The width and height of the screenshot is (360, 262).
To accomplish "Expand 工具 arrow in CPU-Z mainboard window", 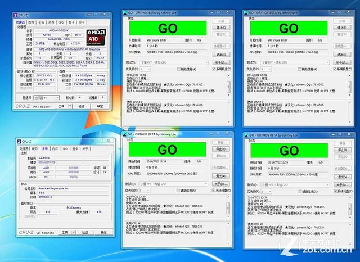I will (x=74, y=232).
